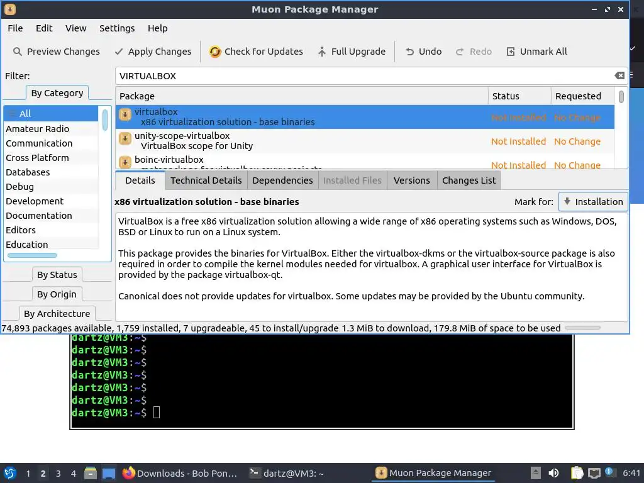
Task: Open the View menu
Action: tap(75, 28)
